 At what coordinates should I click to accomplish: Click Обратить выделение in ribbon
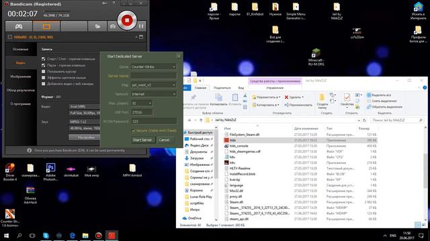[384, 107]
